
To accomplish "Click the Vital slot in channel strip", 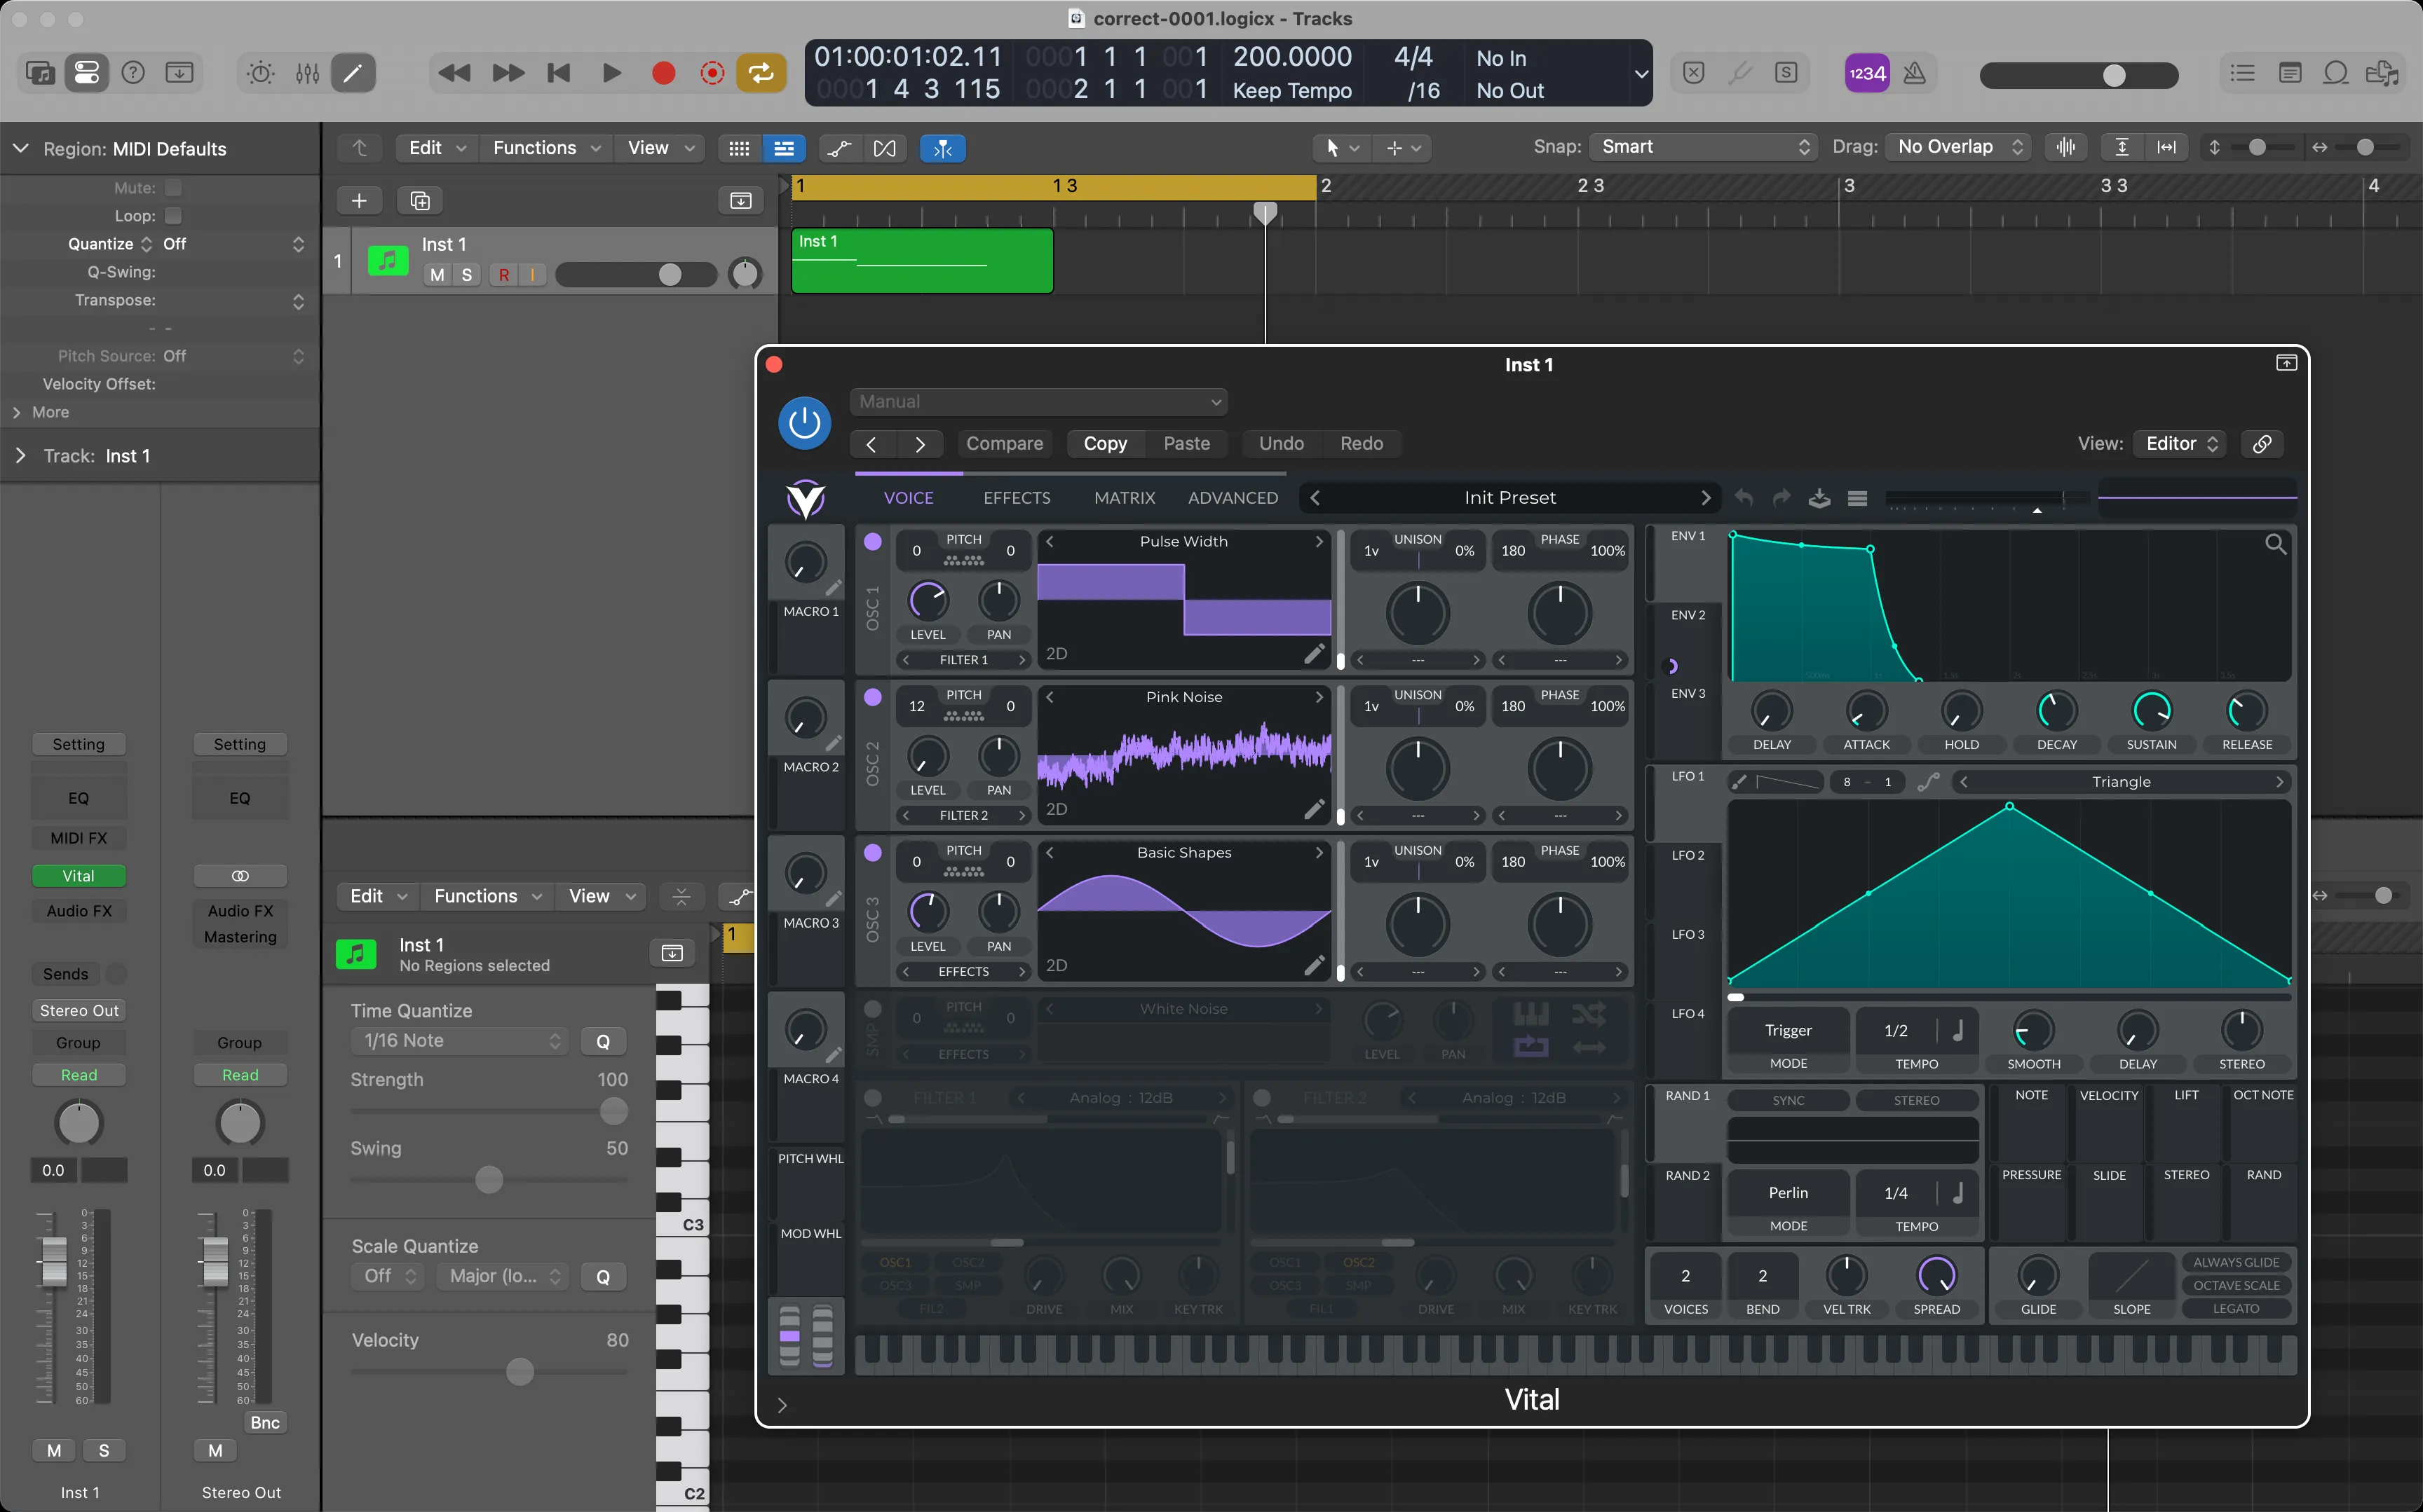I will [79, 876].
